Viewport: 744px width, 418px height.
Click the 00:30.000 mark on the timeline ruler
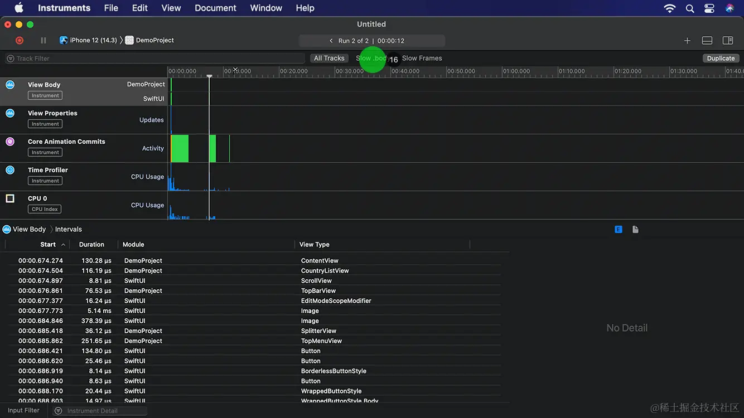[x=349, y=71]
